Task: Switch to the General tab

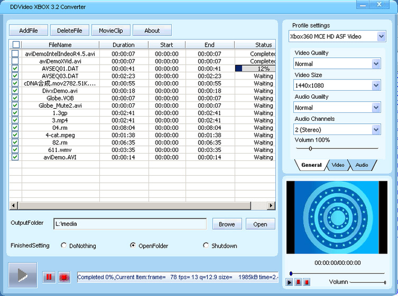Action: [311, 165]
